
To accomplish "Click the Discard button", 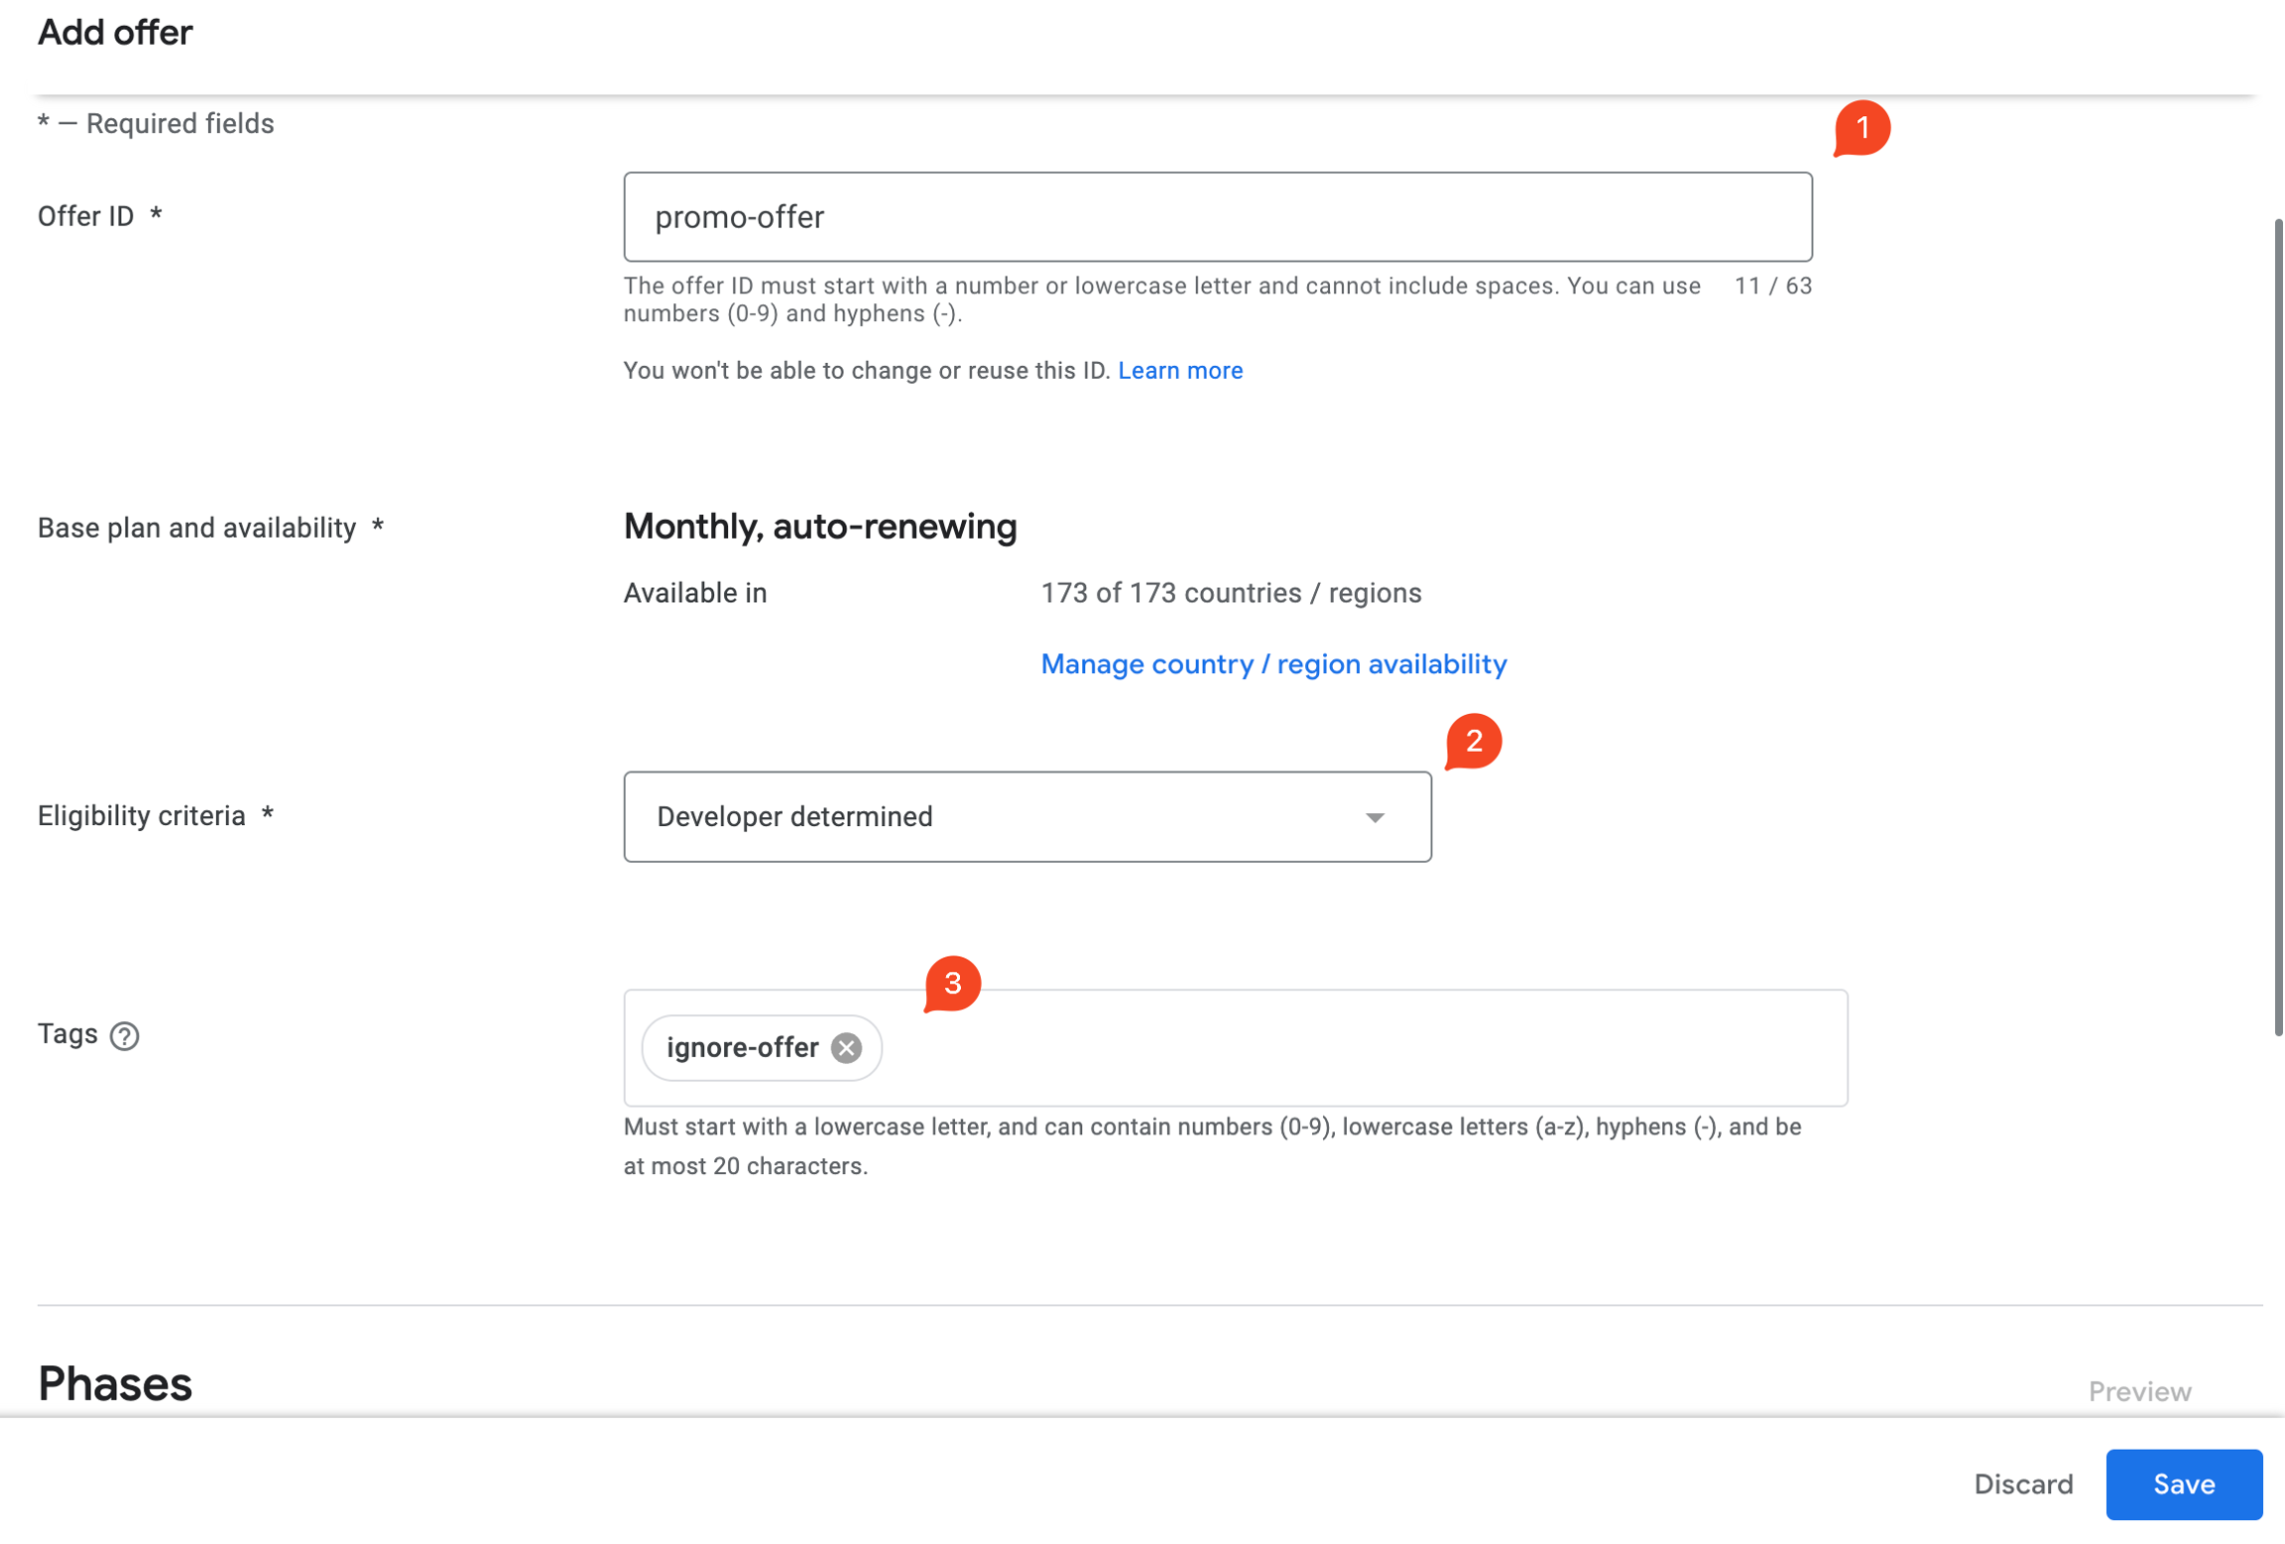I will tap(2022, 1484).
